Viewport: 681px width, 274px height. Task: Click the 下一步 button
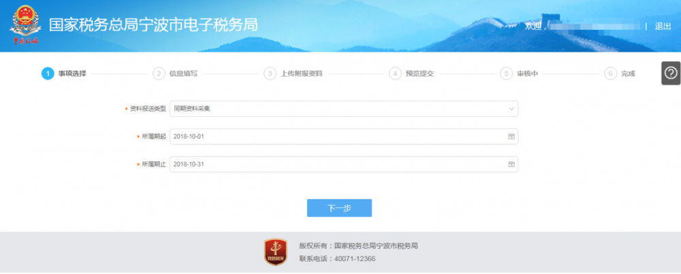tap(339, 208)
